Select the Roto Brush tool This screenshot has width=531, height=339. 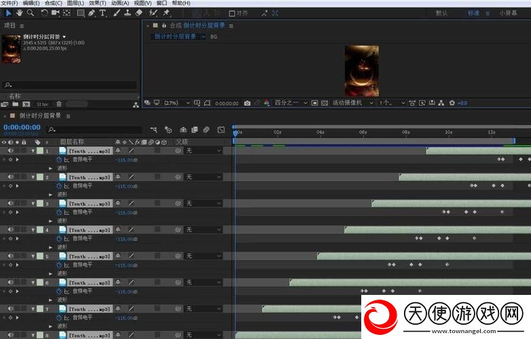pyautogui.click(x=153, y=13)
